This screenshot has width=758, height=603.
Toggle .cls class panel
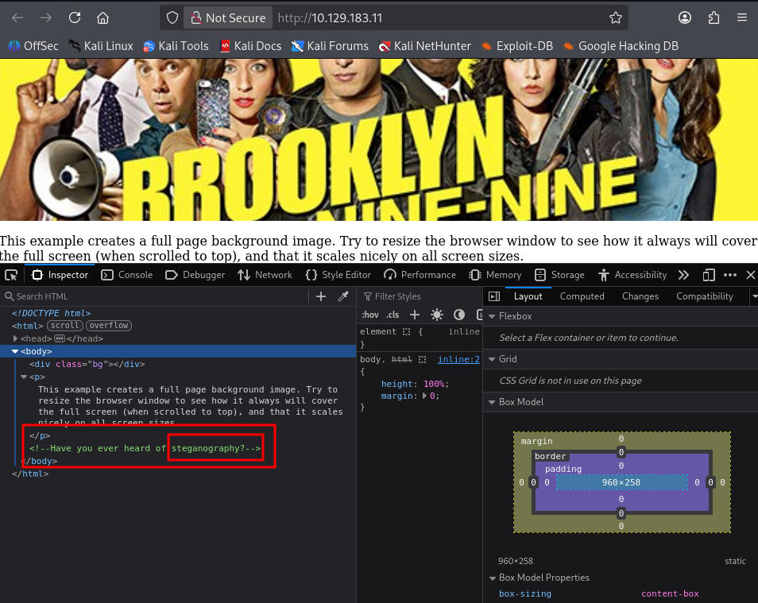[393, 315]
